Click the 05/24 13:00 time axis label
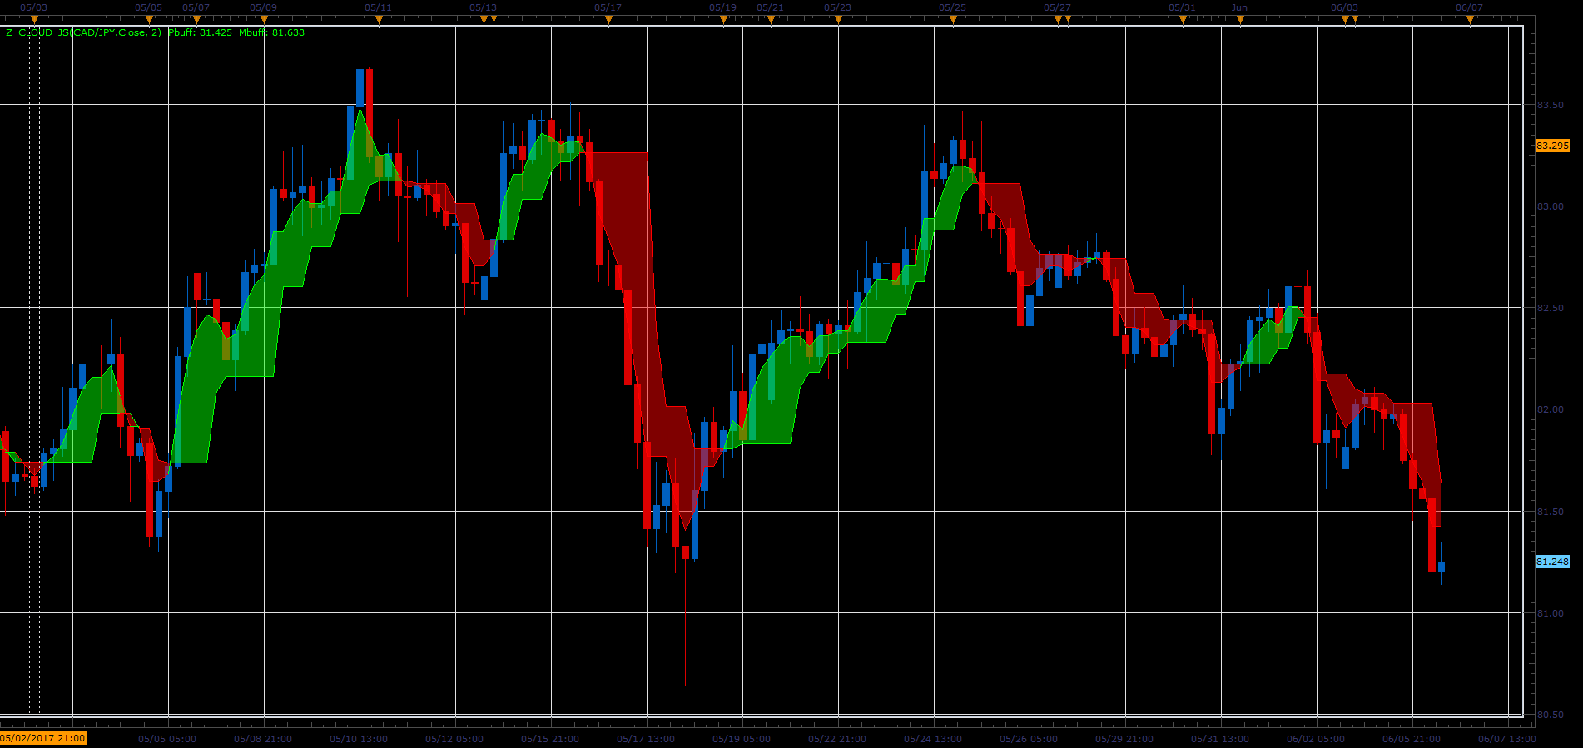The width and height of the screenshot is (1583, 748). point(933,739)
